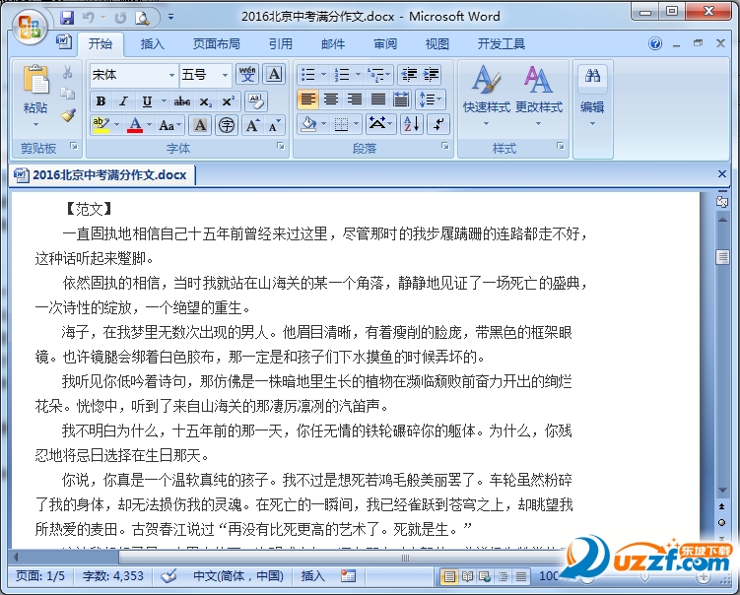Open the phonetic guide (wén) tool
Viewport: 740px width, 595px height.
point(247,74)
